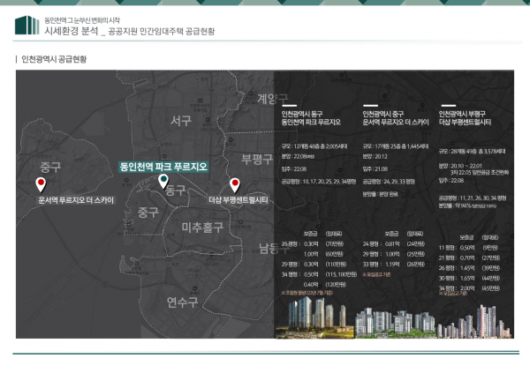Click the 부평구 district label on the map
Image resolution: width=530 pixels, height=366 pixels.
pyautogui.click(x=257, y=159)
